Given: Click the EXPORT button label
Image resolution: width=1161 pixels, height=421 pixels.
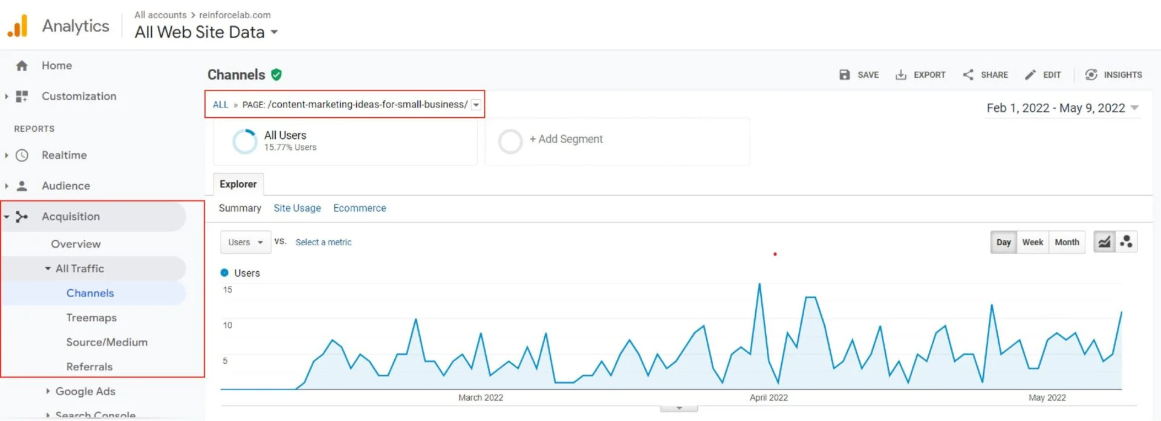Looking at the screenshot, I should 929,75.
